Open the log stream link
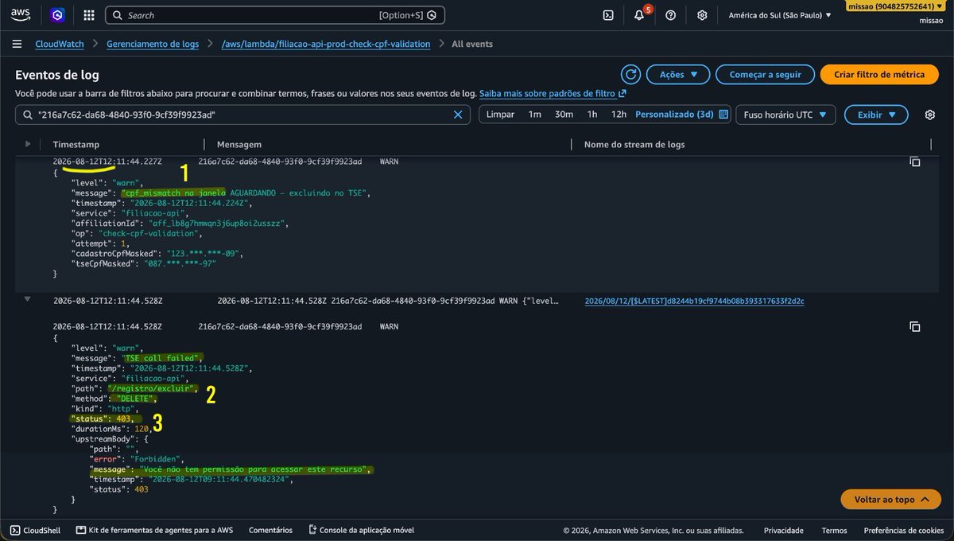 [x=694, y=302]
